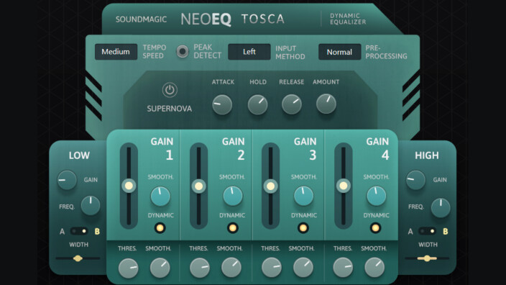
Task: Click the High section Freq knob
Action: coord(441,208)
